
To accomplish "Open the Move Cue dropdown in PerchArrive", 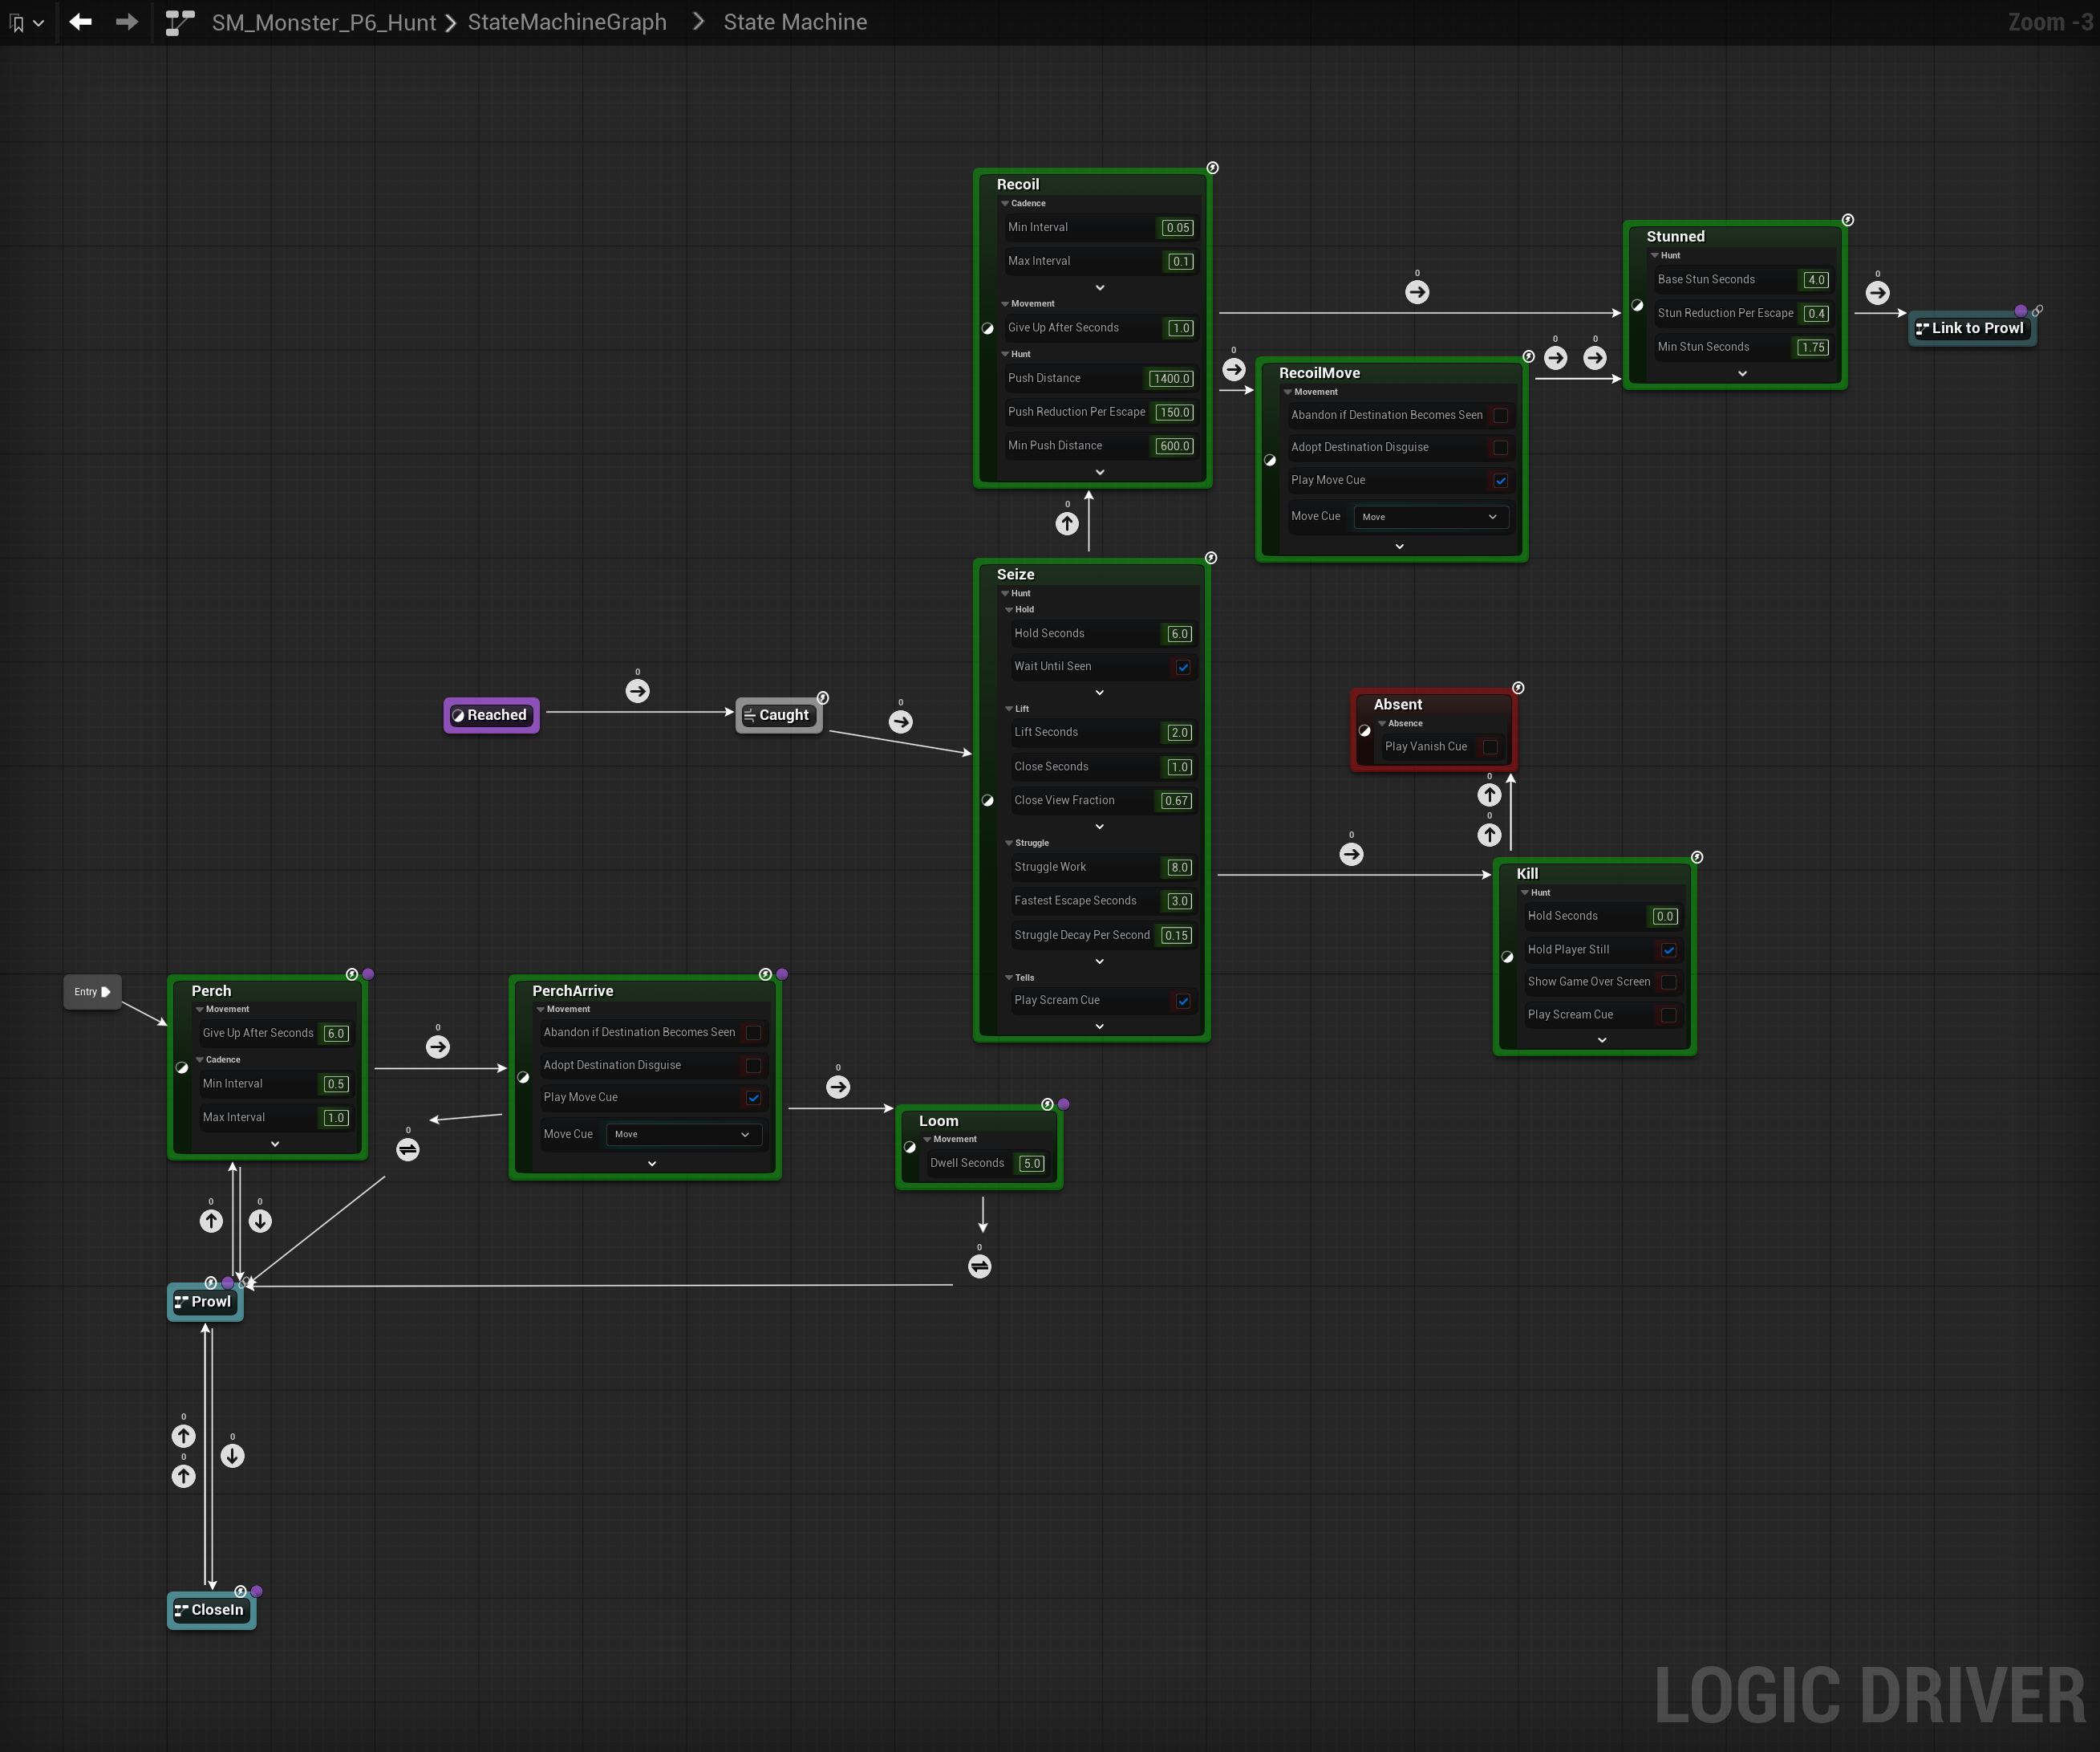I will [684, 1135].
